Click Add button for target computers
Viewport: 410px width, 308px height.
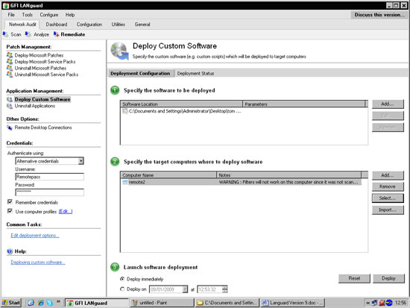388,175
